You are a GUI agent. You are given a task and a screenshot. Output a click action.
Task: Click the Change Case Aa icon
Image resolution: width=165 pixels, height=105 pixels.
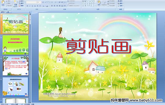pos(43,6)
